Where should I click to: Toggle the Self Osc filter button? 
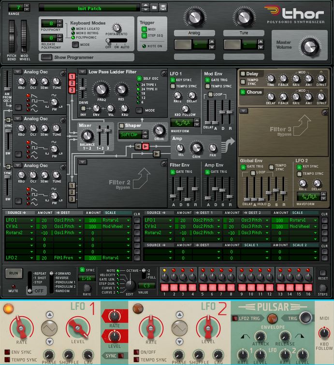[x=139, y=78]
